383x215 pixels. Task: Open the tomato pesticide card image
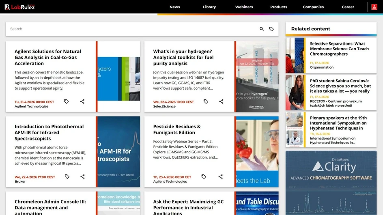tap(257, 152)
